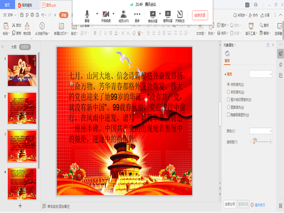The width and height of the screenshot is (284, 213).
Task: Open the File menu
Action: [10, 15]
